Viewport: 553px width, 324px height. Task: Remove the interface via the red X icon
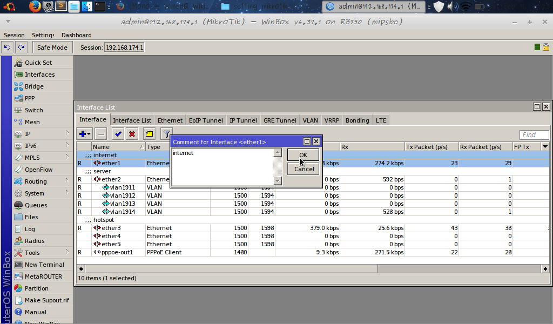(132, 133)
